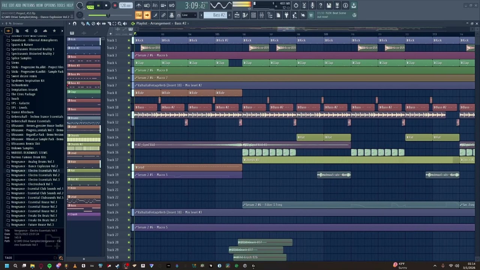Click the render as audio file icon
The height and width of the screenshot is (270, 480).
[337, 5]
